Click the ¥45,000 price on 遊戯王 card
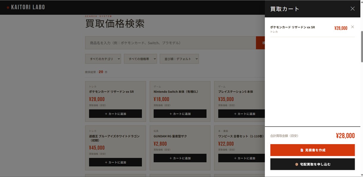Viewport: 363px width, 177px height. 97,148
